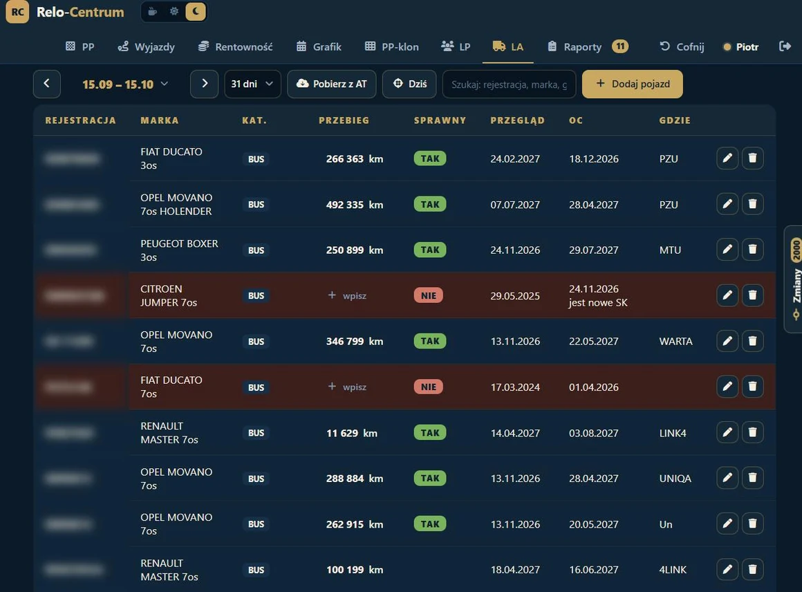
Task: Open edit for CITROEN JUMPER 7os
Action: 727,295
